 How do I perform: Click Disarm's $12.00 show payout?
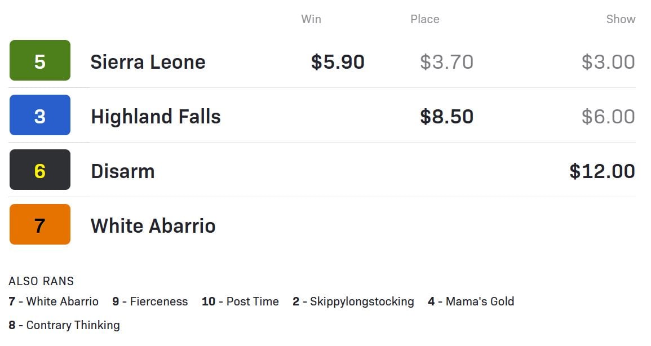pos(602,171)
